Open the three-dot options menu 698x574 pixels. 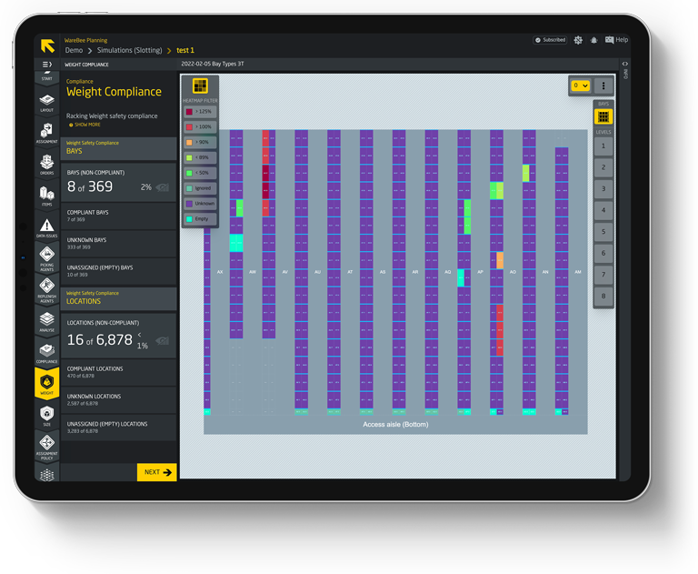(x=603, y=86)
